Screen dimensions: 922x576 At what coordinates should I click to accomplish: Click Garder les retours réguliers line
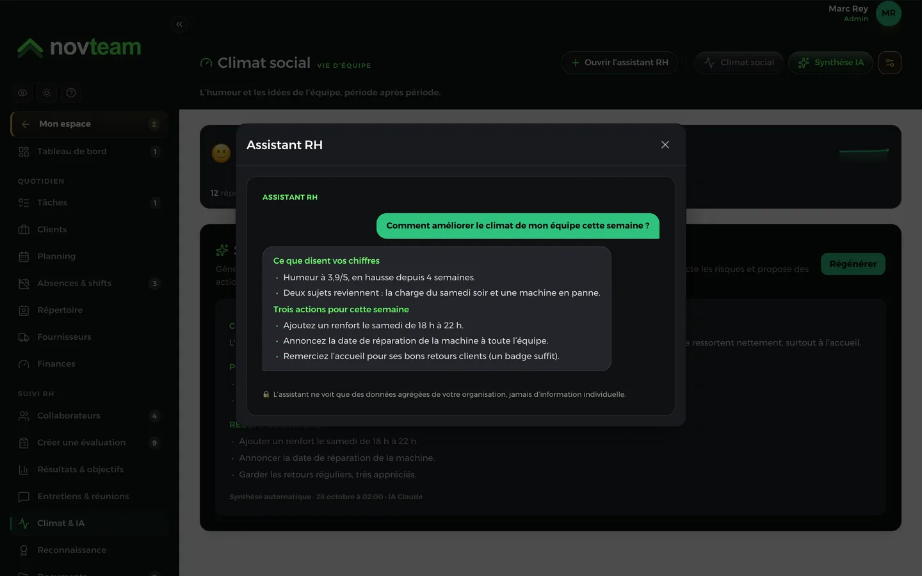coord(328,474)
